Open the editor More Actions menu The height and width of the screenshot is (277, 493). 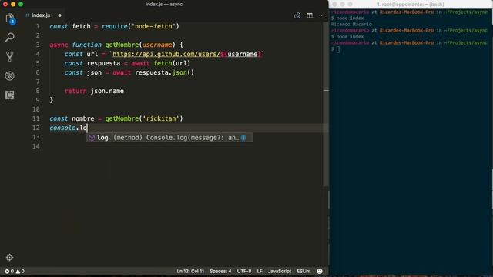322,15
